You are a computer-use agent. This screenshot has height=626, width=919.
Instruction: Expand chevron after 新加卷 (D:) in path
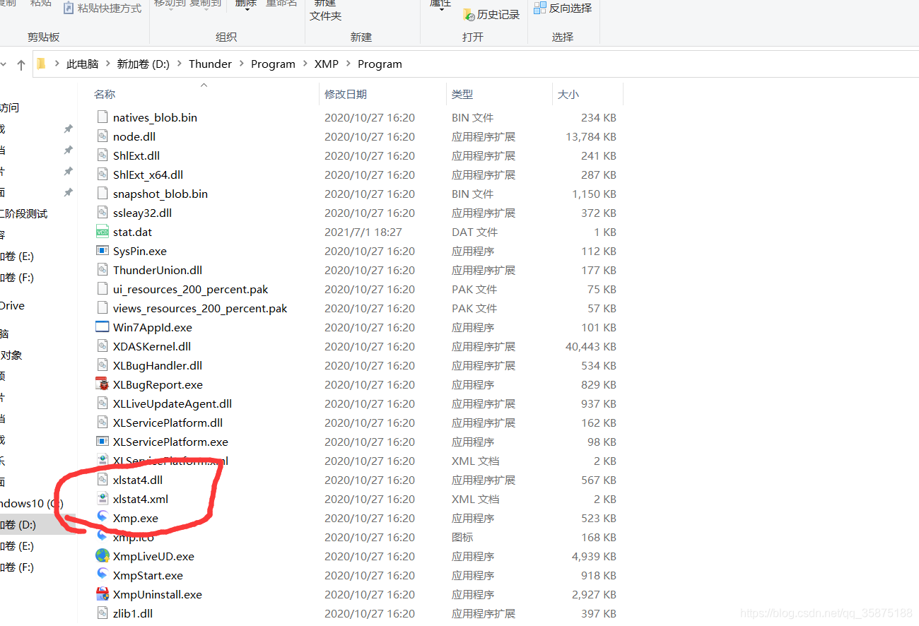coord(179,64)
